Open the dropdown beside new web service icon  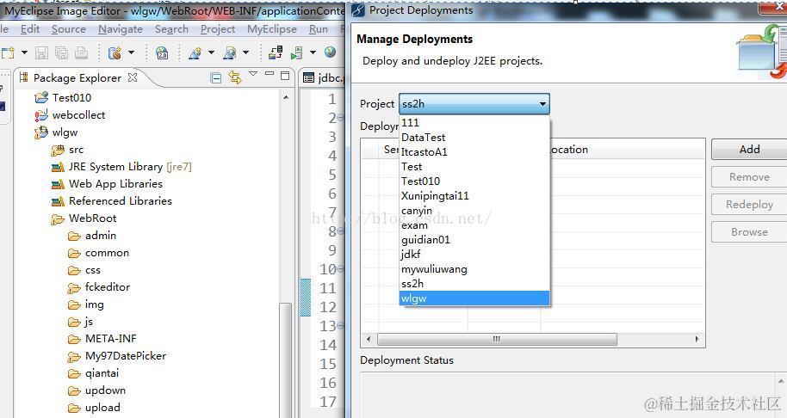point(211,52)
